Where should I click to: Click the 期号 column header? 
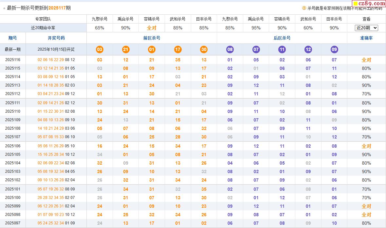click(13, 38)
